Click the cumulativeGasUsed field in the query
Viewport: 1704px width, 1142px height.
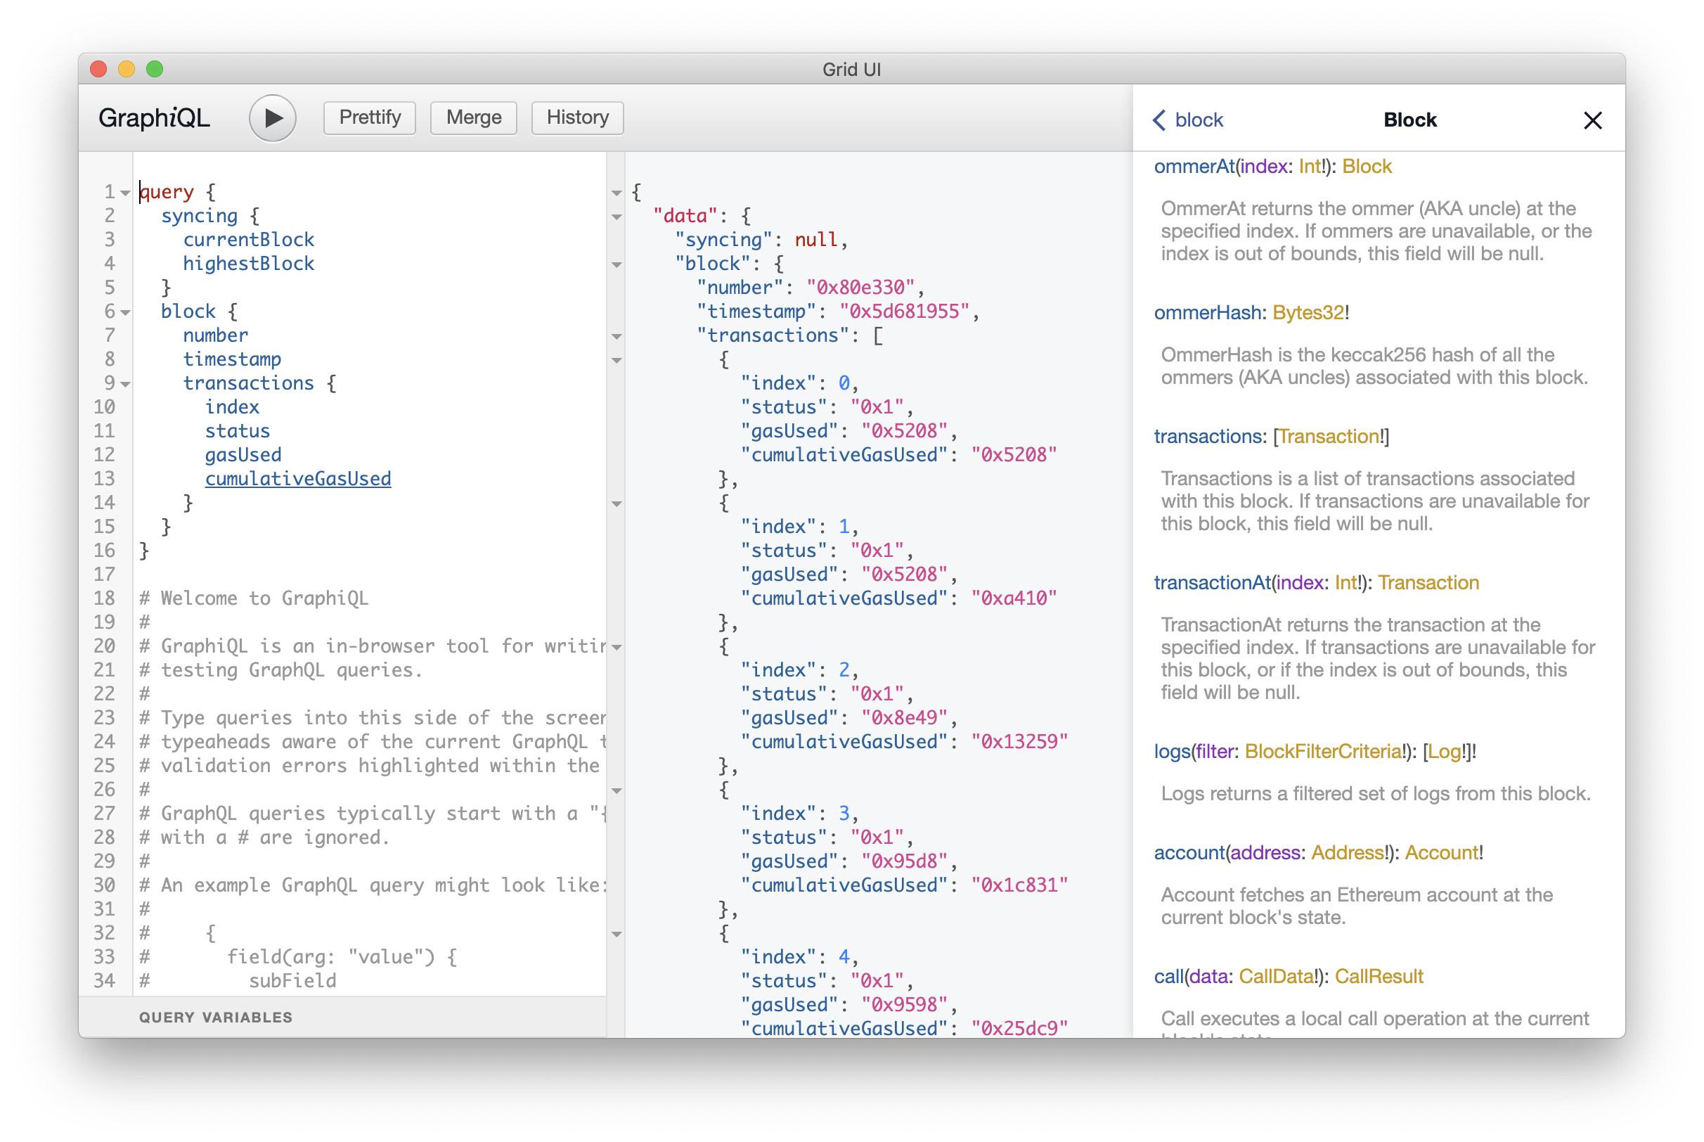298,478
